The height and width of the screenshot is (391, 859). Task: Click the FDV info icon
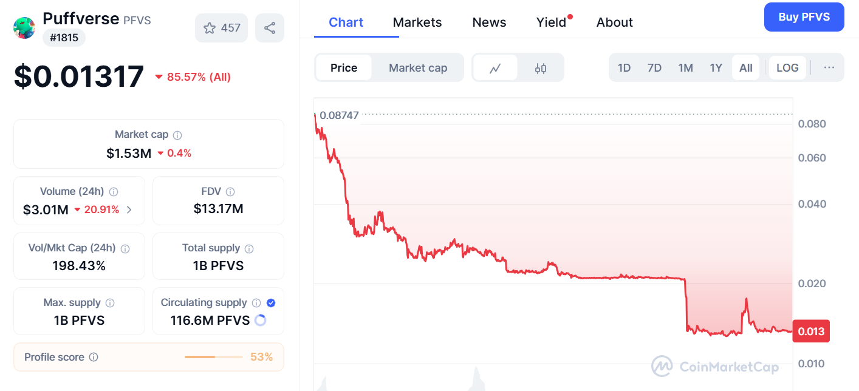click(x=230, y=192)
